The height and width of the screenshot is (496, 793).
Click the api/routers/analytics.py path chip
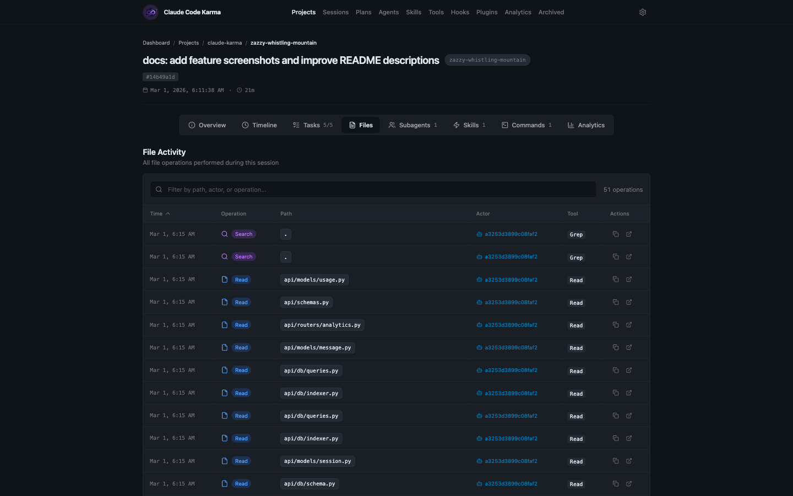coord(322,325)
